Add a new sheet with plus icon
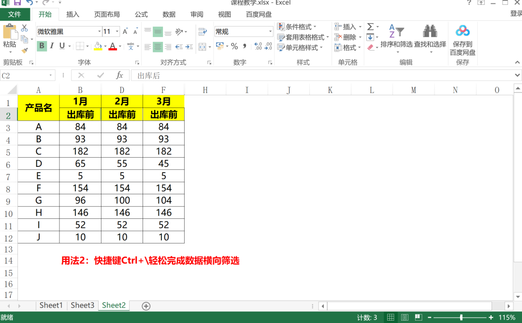522x323 pixels. tap(146, 306)
